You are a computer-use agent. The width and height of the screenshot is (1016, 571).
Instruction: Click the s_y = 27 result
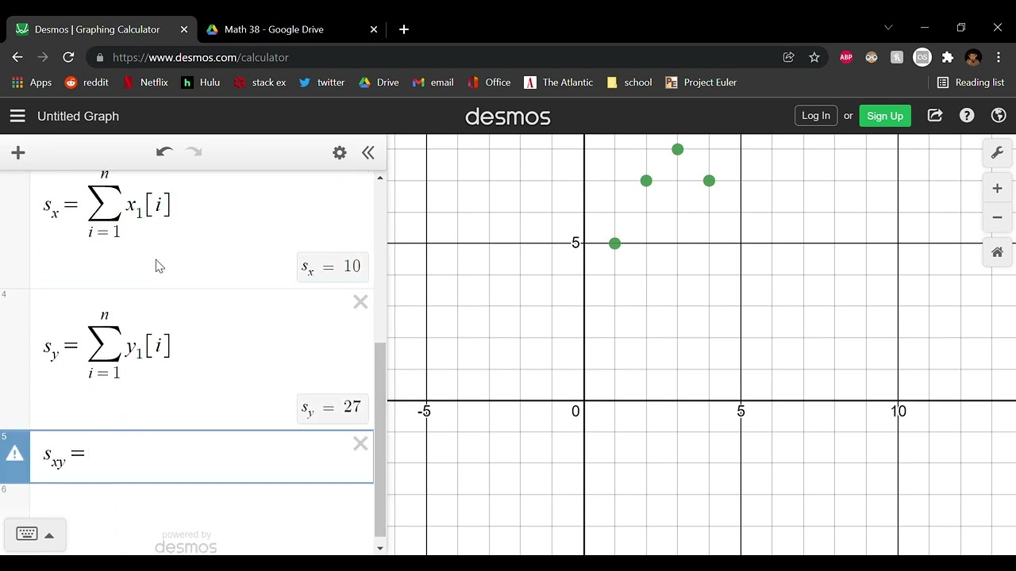(332, 408)
